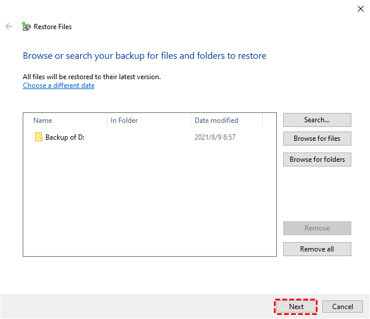
Task: Click the greyed-out Remove button
Action: click(x=317, y=228)
